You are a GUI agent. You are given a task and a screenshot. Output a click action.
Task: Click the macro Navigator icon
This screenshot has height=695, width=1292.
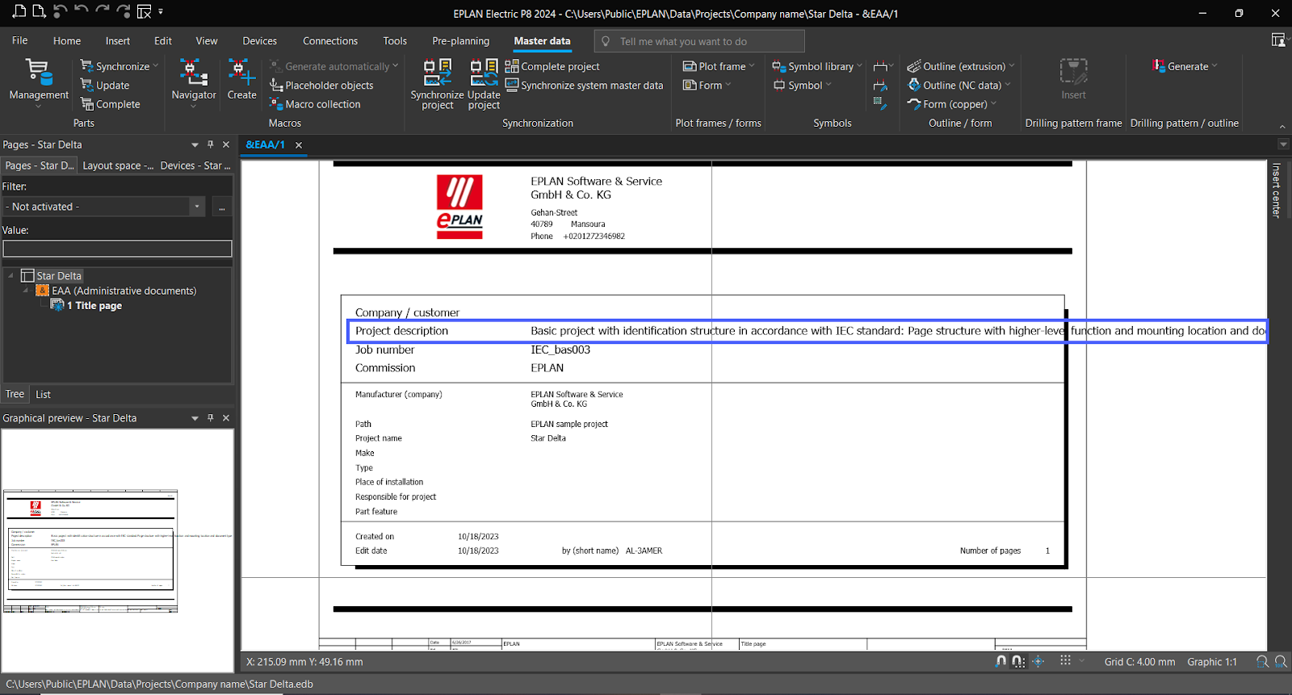(x=194, y=82)
